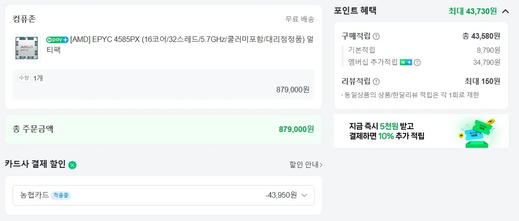This screenshot has height=221, width=519.
Task: Click the 총 주문금액 total row
Action: tap(163, 129)
